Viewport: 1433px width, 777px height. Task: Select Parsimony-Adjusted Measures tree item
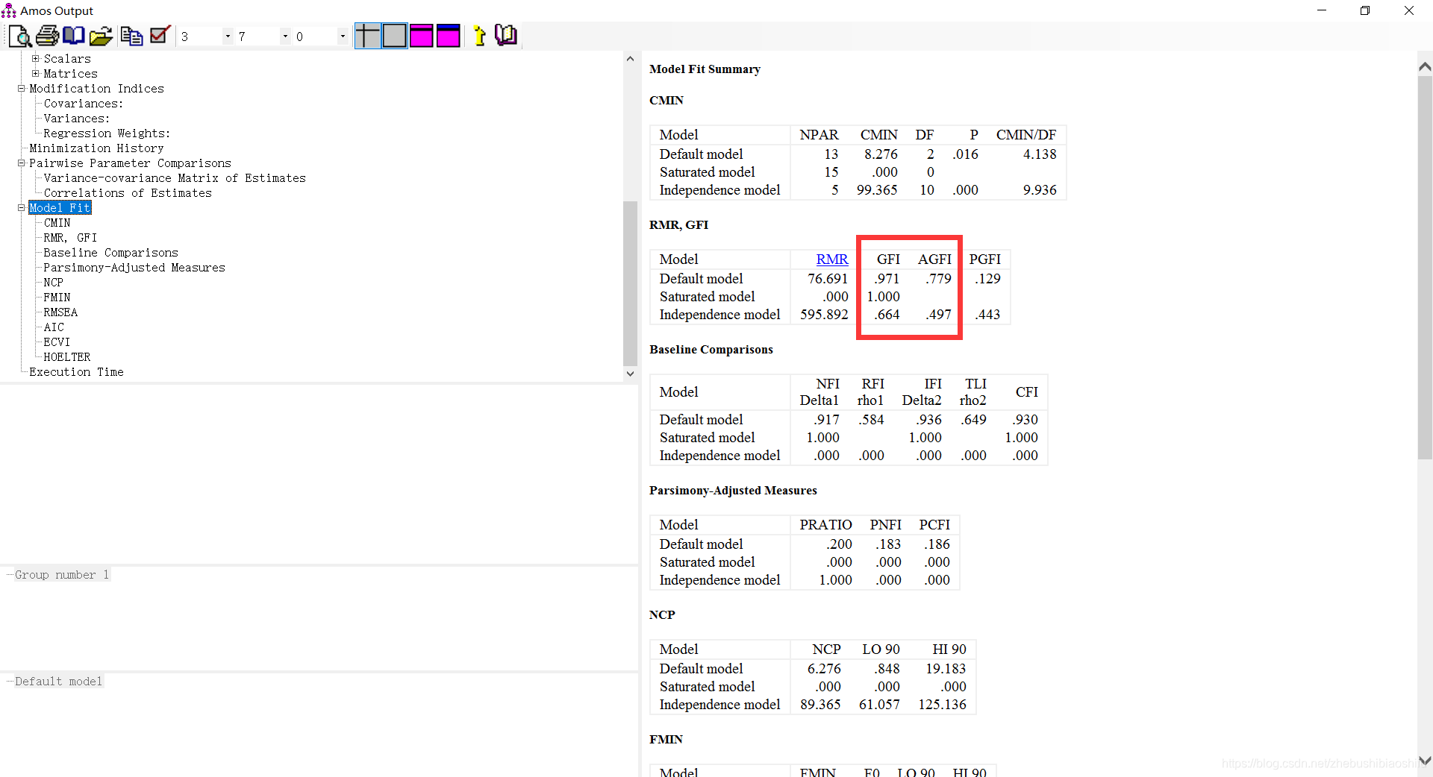pos(134,268)
